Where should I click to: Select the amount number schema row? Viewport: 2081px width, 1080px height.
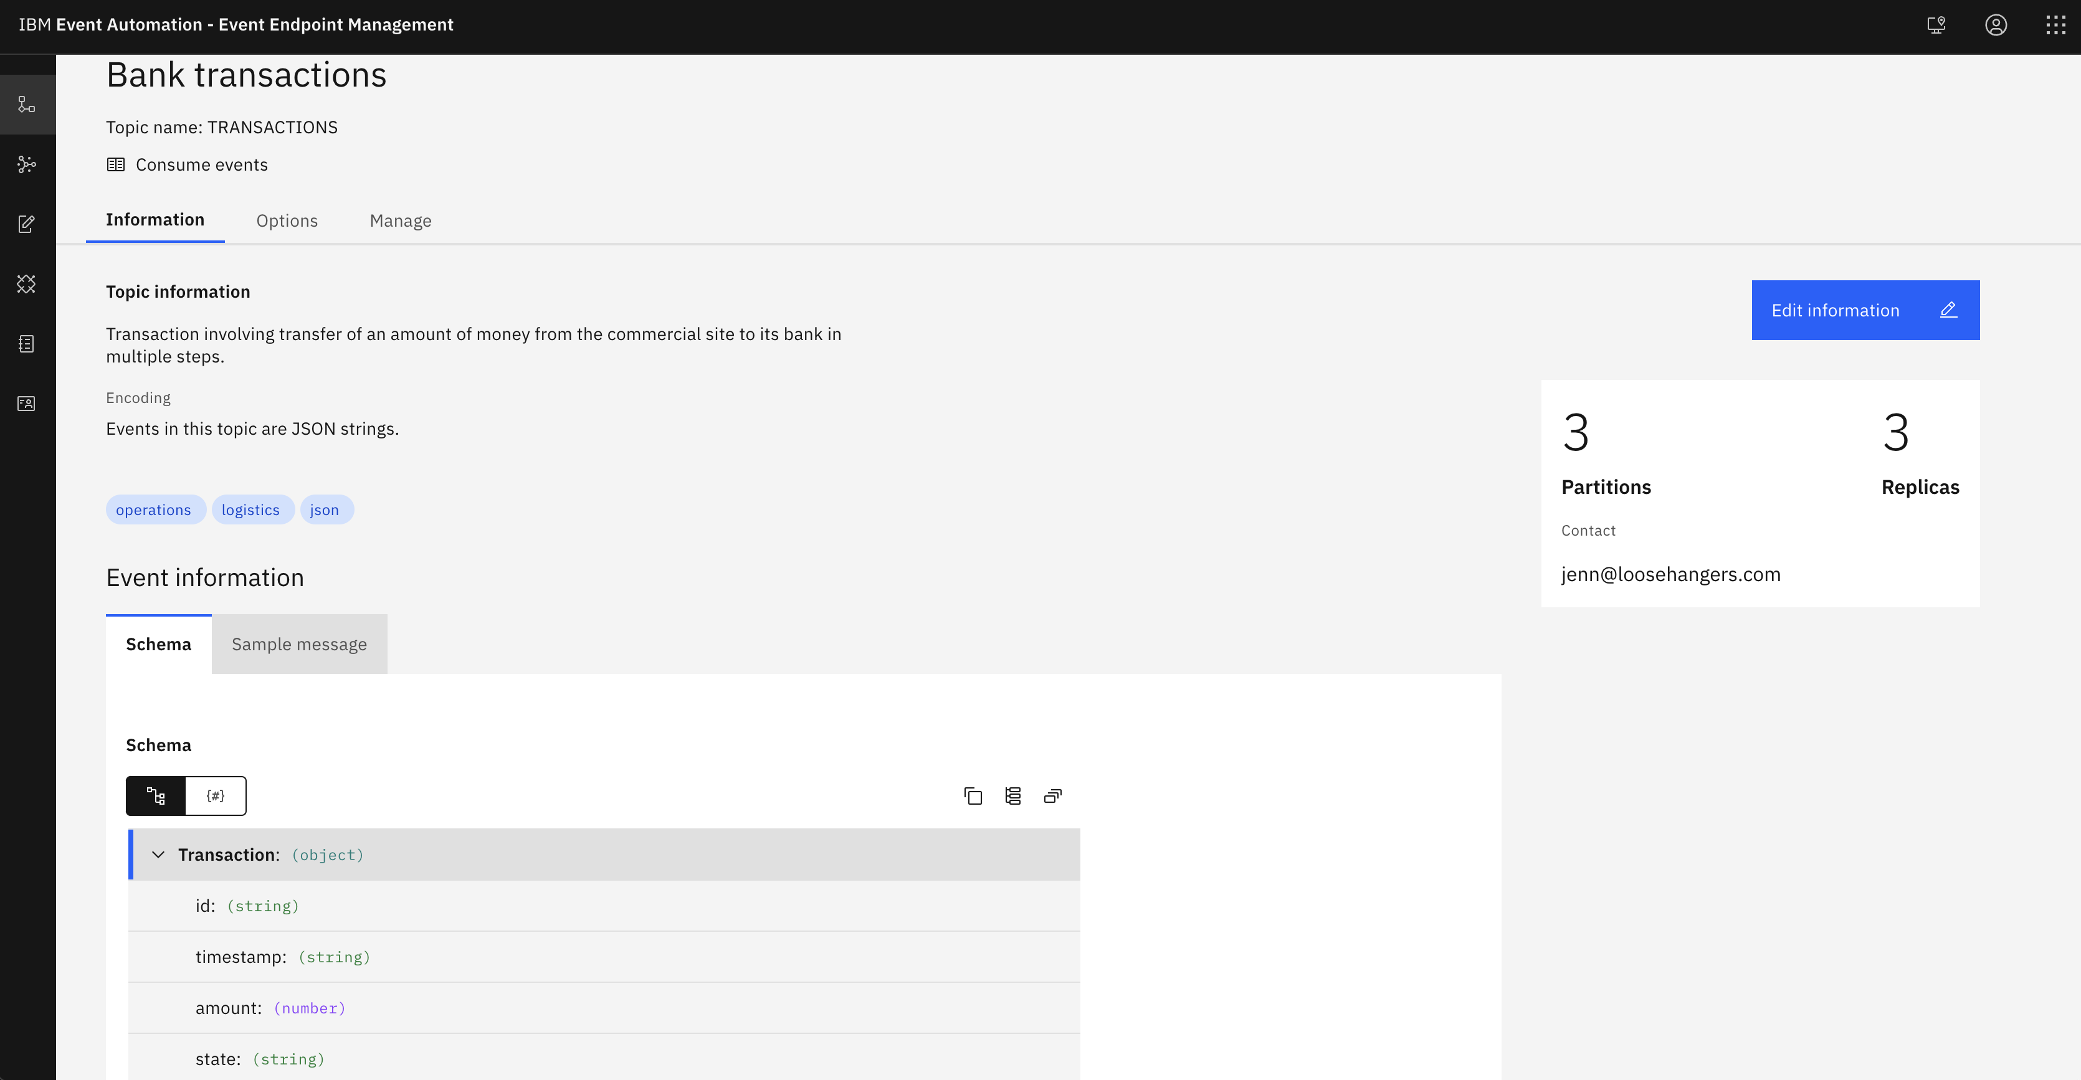pos(604,1008)
